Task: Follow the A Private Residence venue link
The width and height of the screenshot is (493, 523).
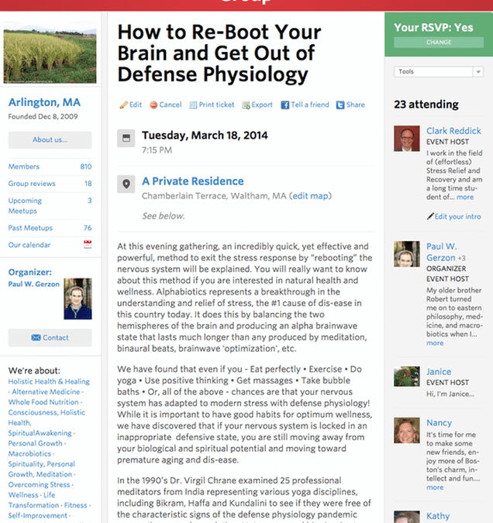Action: [x=192, y=181]
